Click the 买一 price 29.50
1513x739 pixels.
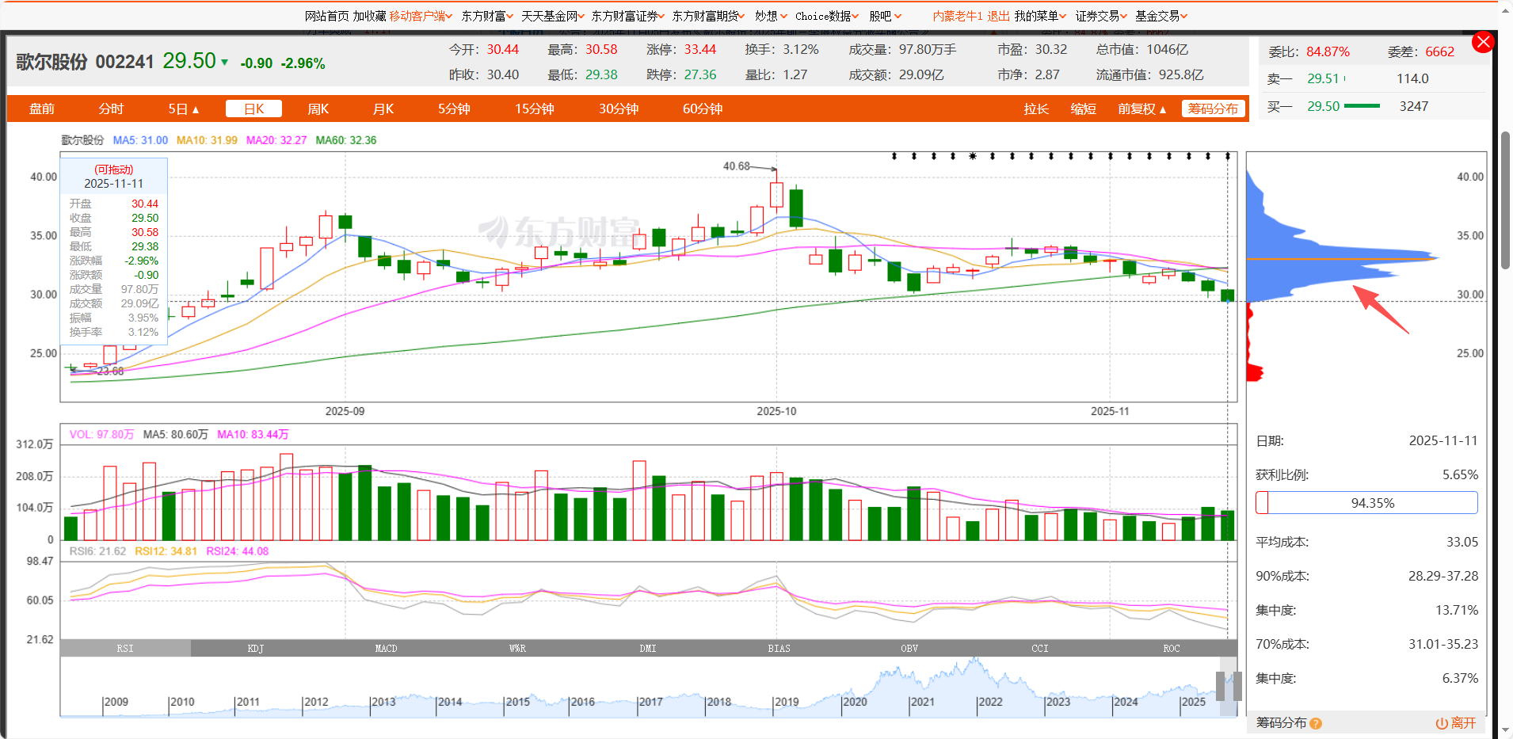pyautogui.click(x=1324, y=106)
